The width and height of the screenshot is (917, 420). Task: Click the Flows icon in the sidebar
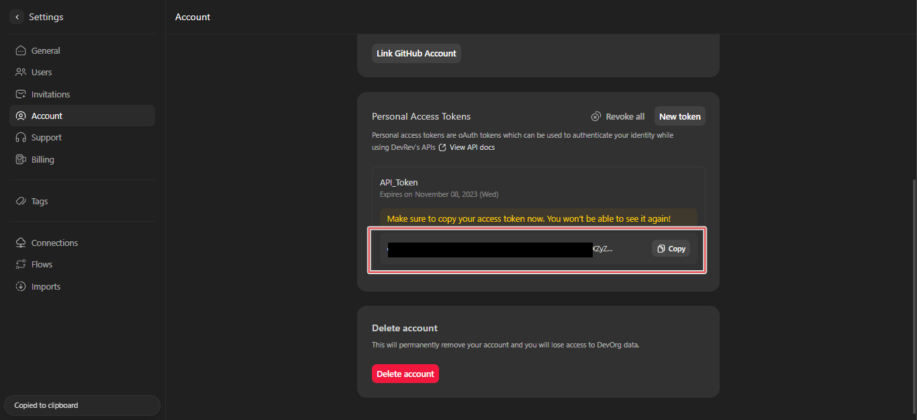pos(21,265)
